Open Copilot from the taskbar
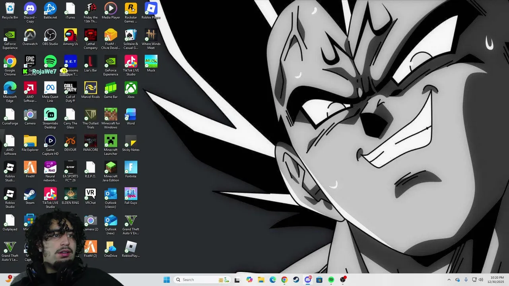The image size is (509, 286). point(249,280)
